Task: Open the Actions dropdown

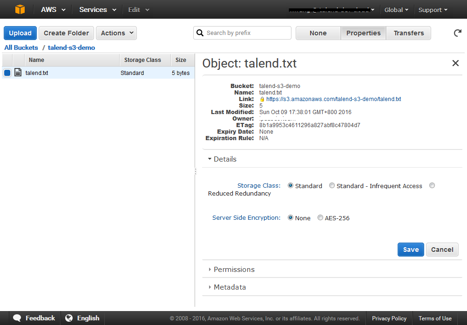Action: [116, 33]
